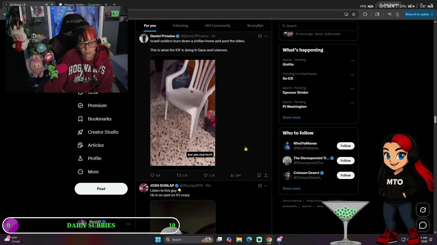Image resolution: width=437 pixels, height=245 pixels.
Task: Open more options on JOSH DUNLAP's post
Action: tap(266, 186)
